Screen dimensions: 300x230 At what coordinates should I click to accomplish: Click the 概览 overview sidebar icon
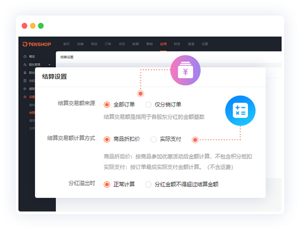[25, 57]
